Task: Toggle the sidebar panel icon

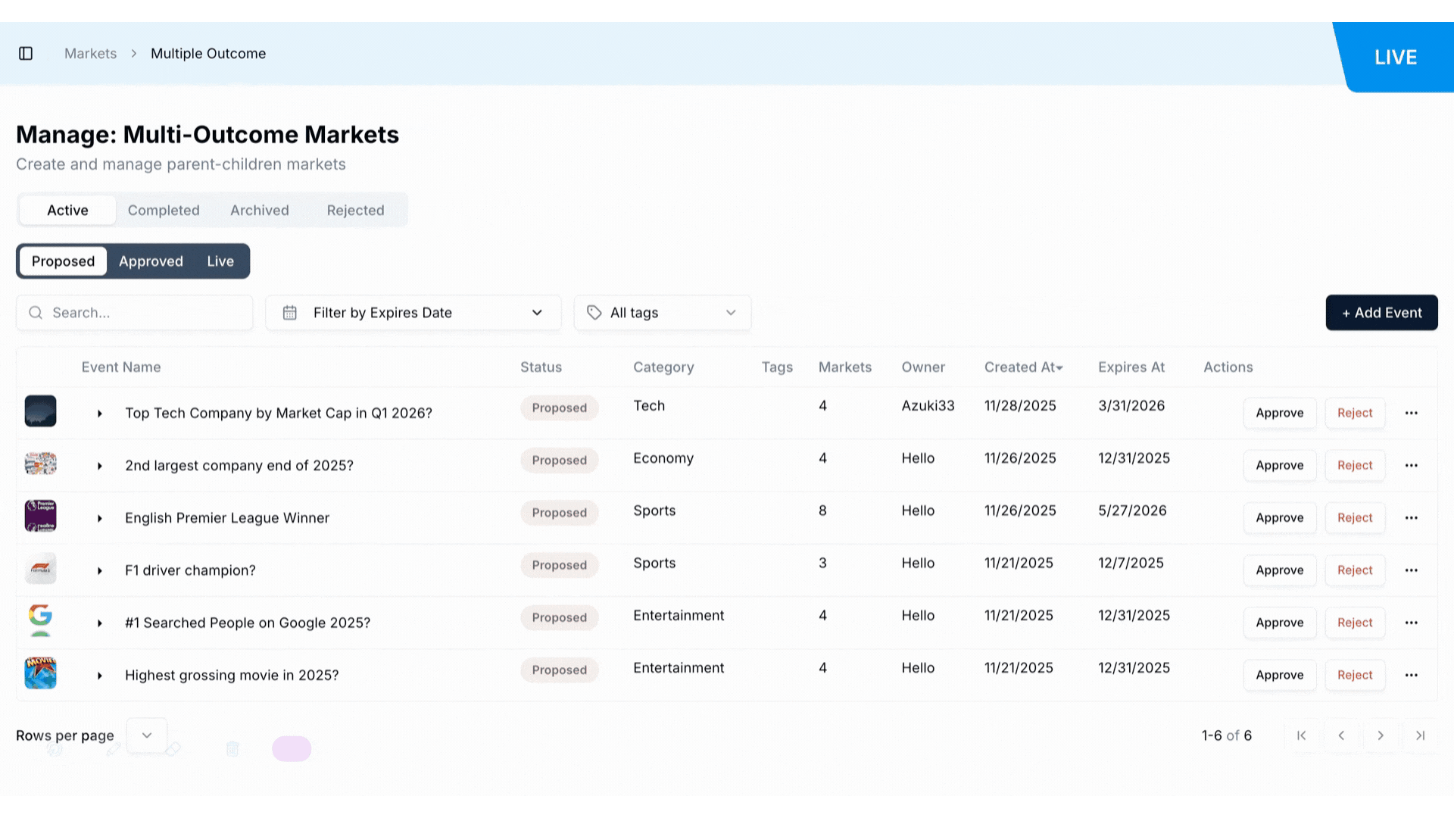Action: [x=26, y=54]
